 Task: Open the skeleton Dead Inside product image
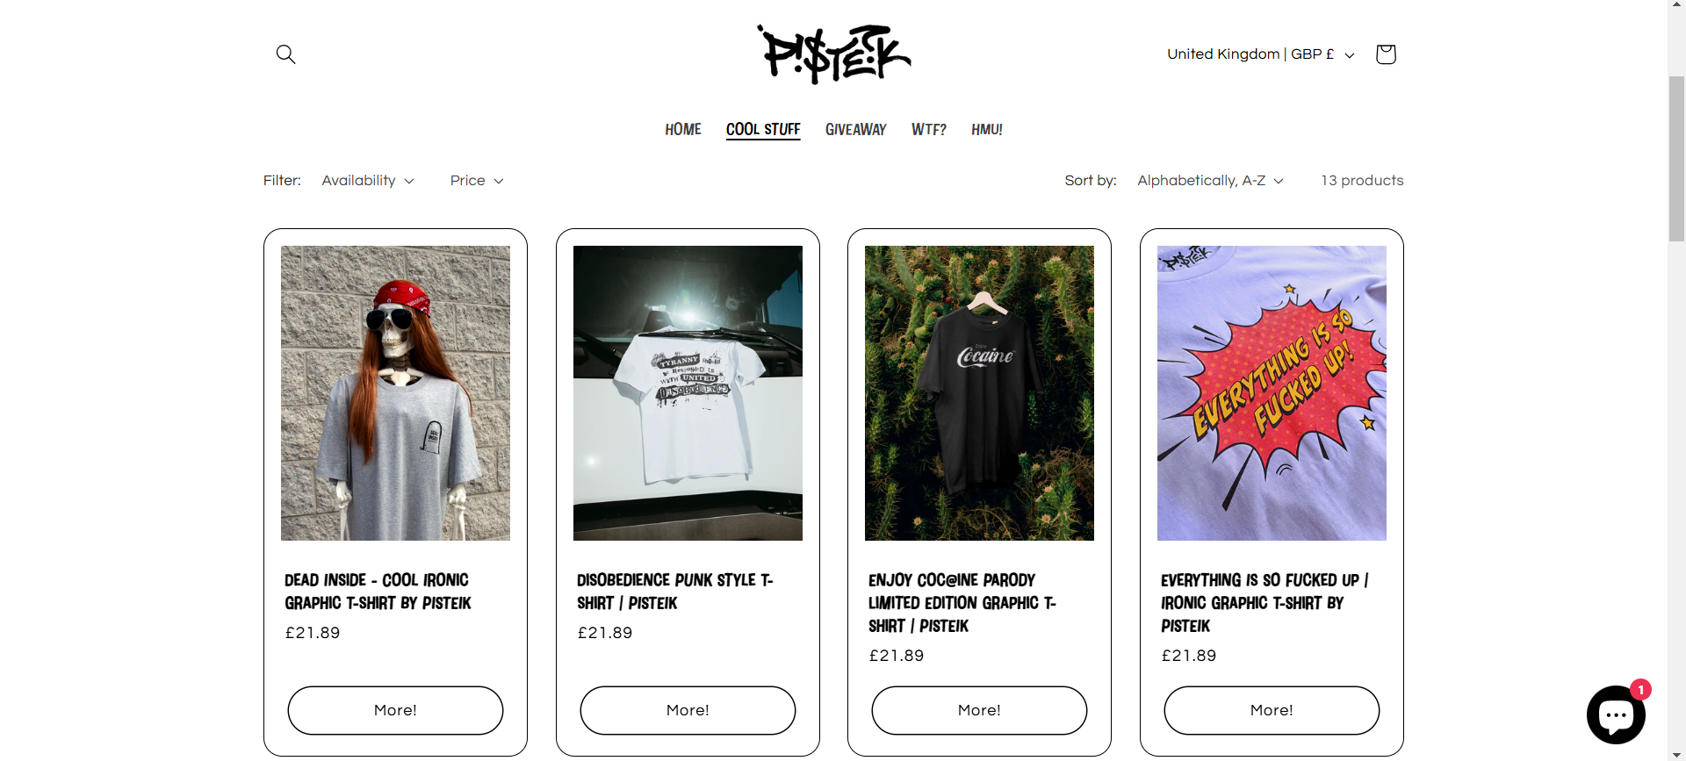[395, 393]
